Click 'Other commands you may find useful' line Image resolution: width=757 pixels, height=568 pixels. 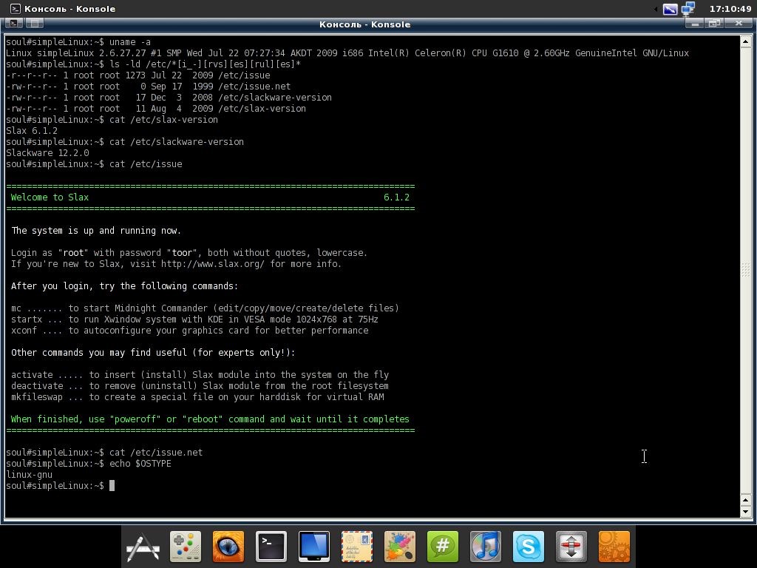point(153,352)
